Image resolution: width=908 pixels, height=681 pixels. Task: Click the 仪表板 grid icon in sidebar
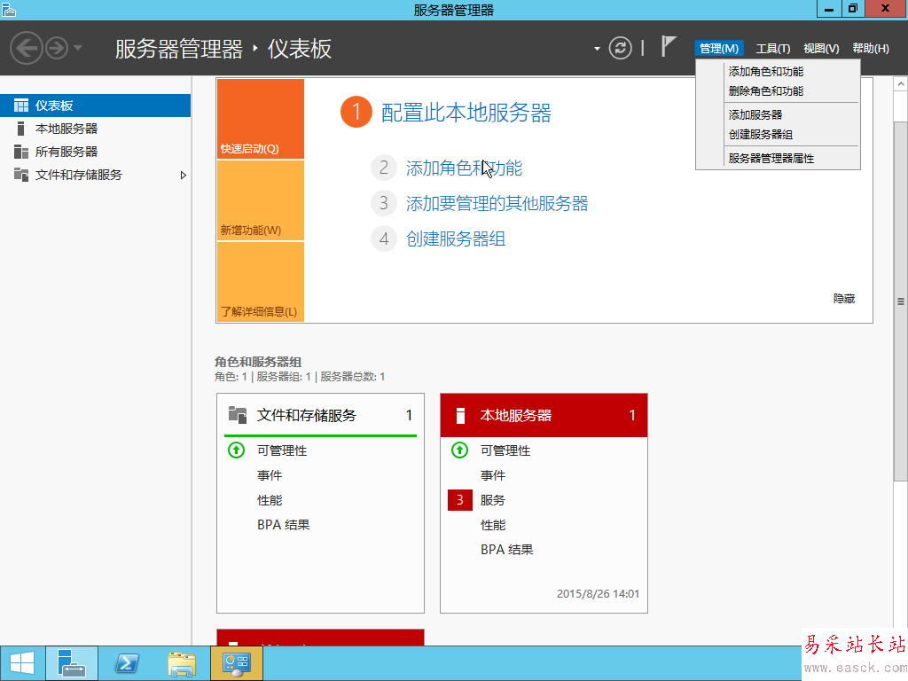click(x=21, y=106)
